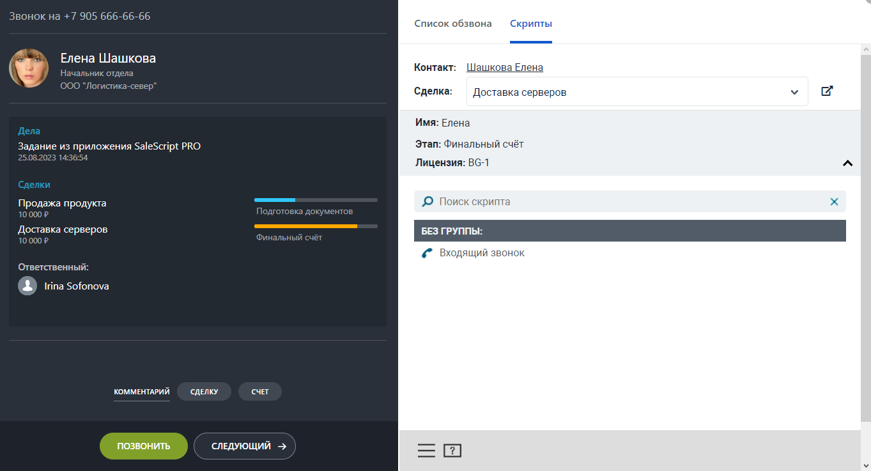Click the Счет button
The image size is (871, 471).
tap(259, 392)
